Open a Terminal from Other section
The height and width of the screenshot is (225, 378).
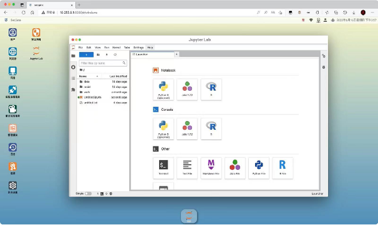pyautogui.click(x=163, y=168)
